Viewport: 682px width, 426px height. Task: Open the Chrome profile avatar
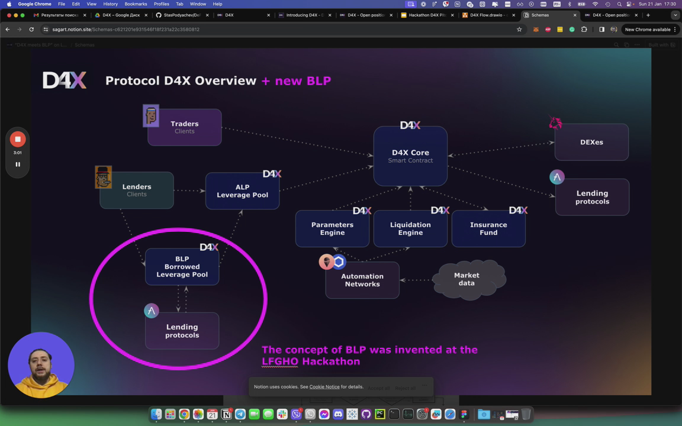point(614,30)
